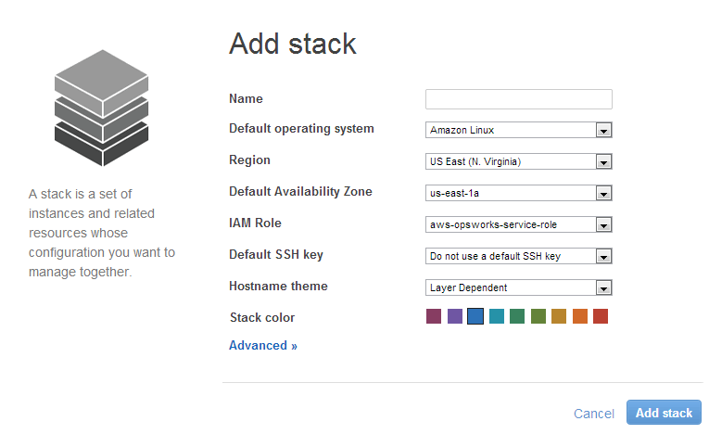Click the Add stack button
Viewport: 709px width, 434px height.
click(664, 413)
